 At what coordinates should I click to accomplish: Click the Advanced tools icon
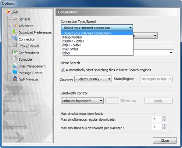(15, 25)
